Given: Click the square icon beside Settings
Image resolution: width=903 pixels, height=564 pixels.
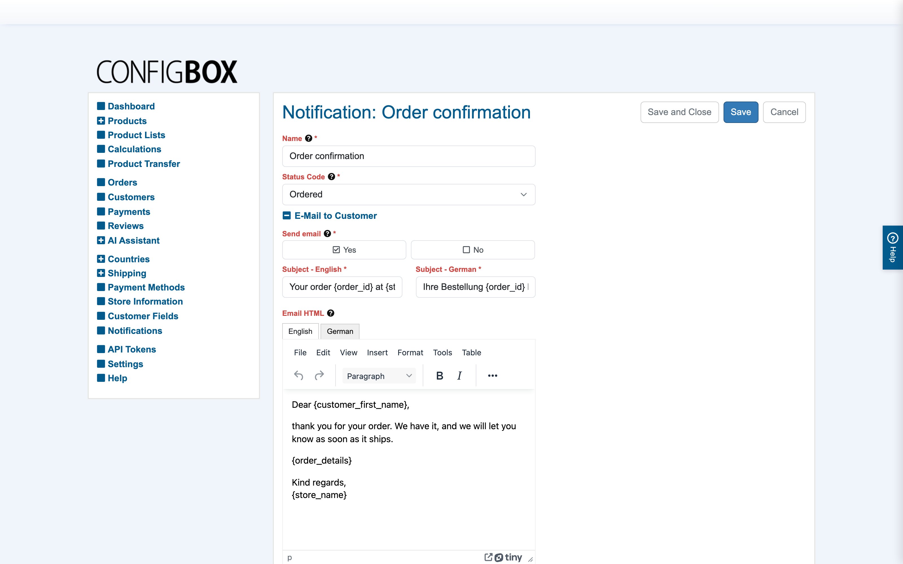Looking at the screenshot, I should (101, 364).
